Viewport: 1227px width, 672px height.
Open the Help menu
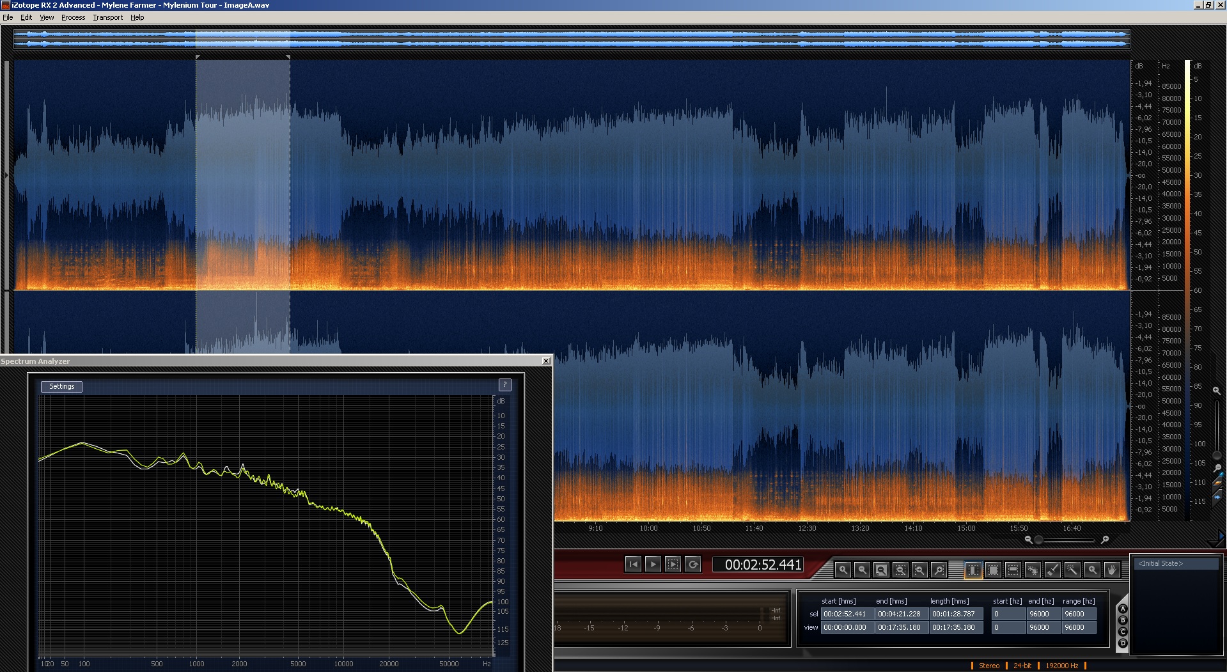(137, 17)
